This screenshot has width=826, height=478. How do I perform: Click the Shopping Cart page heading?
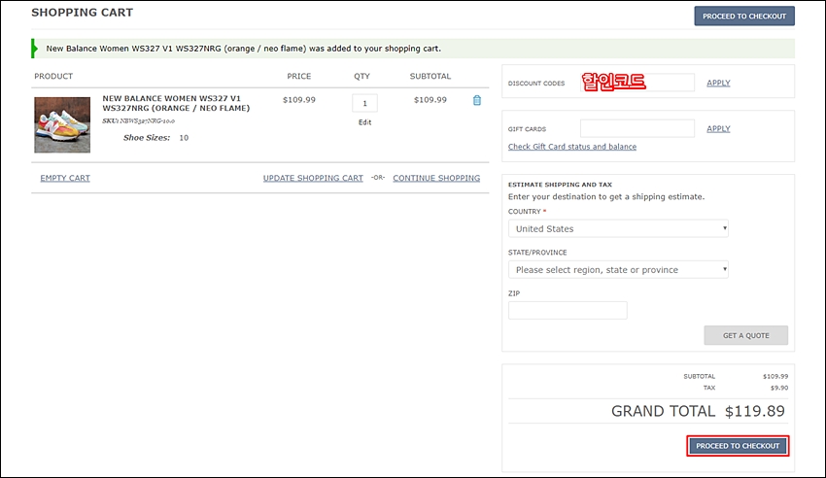click(x=83, y=13)
